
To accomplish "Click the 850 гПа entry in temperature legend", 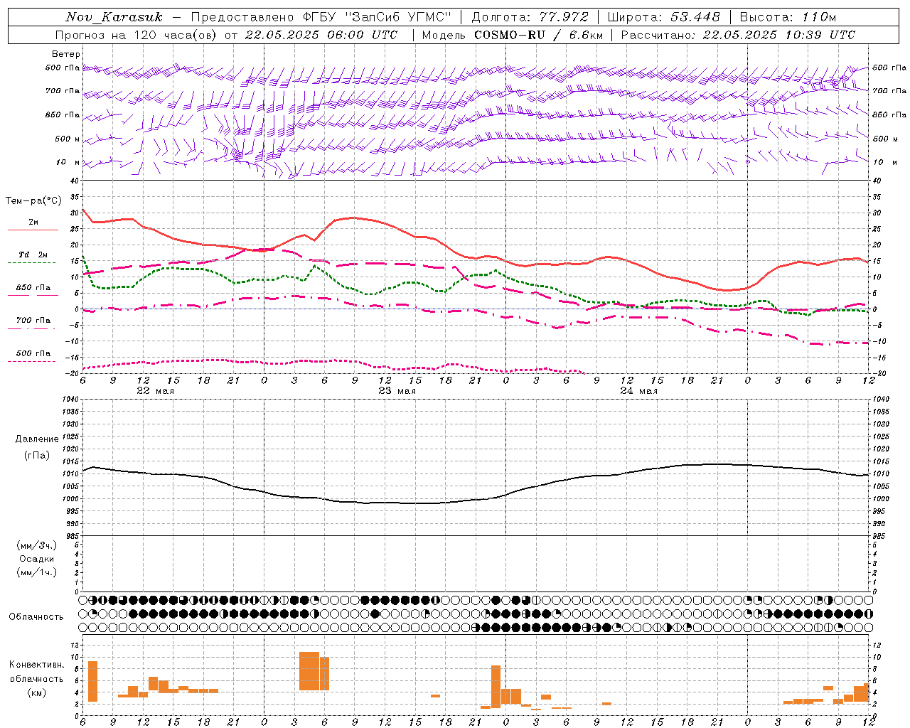I will 33,288.
